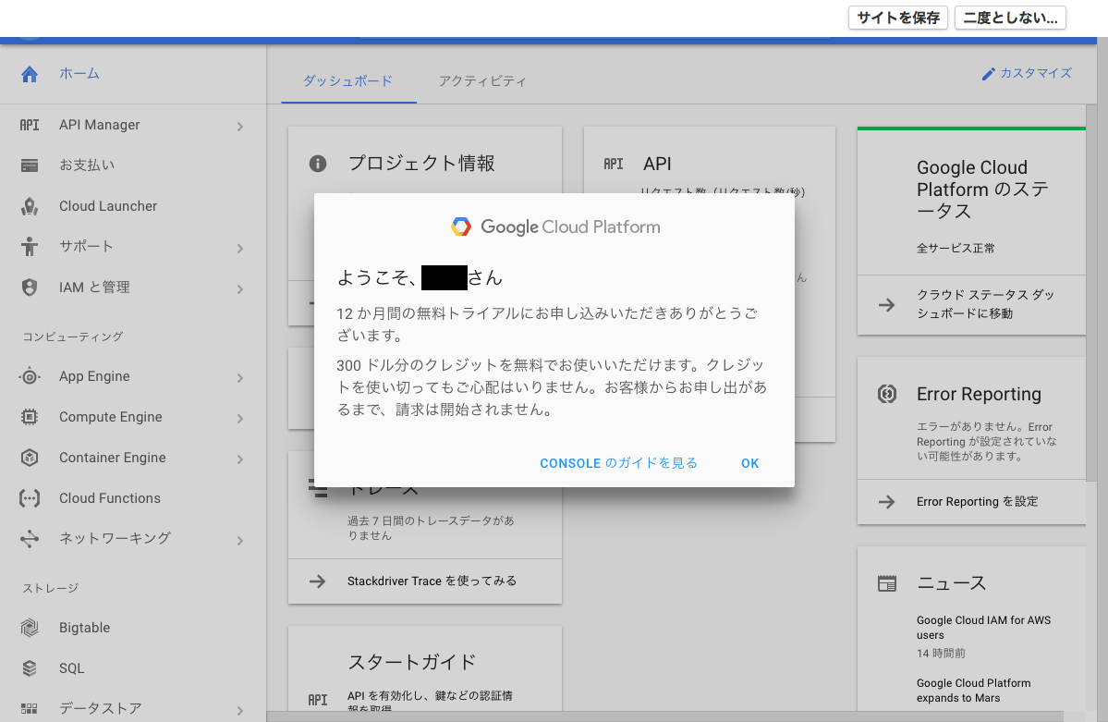
Task: Click Error Reporting を設定 link
Action: 977,502
